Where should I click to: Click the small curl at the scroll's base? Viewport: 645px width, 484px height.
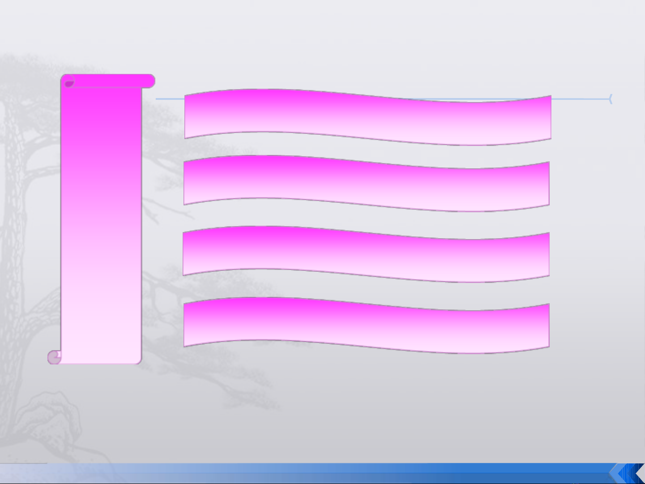[x=54, y=357]
